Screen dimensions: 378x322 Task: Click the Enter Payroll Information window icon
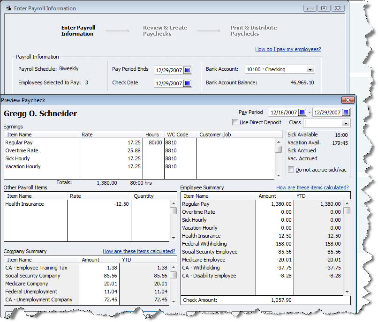[x=9, y=8]
